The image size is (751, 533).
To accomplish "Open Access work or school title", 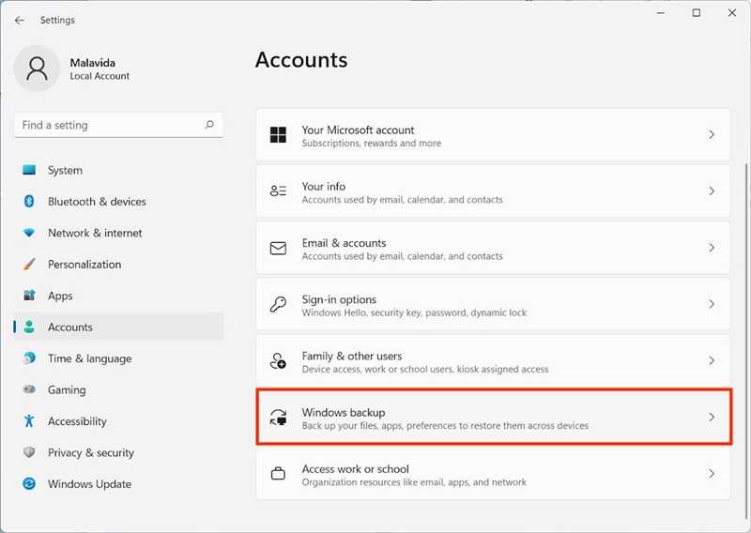I will [356, 469].
